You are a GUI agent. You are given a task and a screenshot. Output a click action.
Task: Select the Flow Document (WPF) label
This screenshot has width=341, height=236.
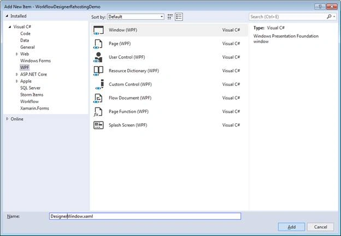tap(130, 98)
